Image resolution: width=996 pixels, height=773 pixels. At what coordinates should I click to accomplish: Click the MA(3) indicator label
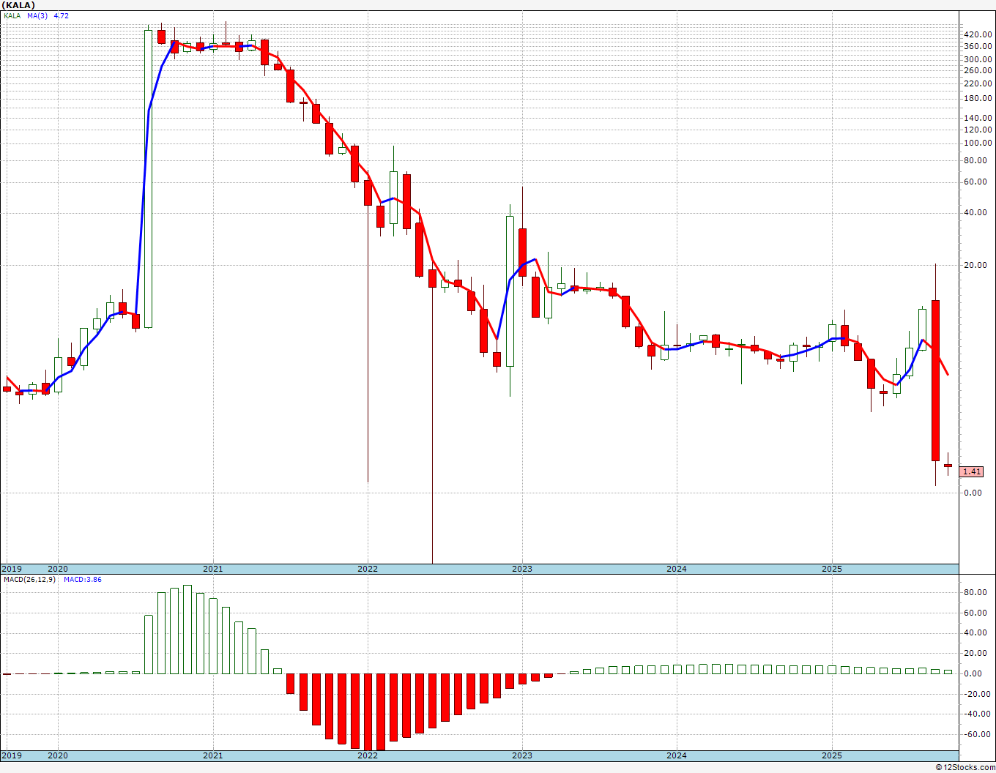(37, 15)
